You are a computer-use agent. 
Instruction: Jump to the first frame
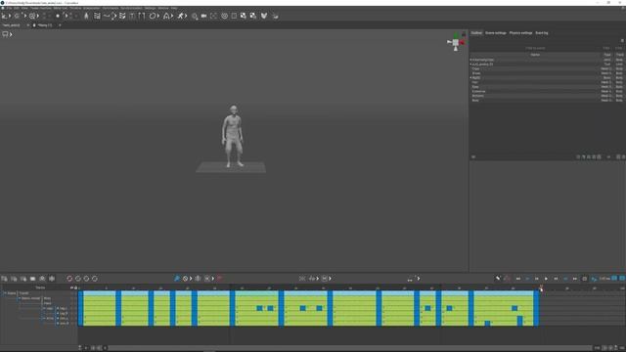pyautogui.click(x=518, y=279)
